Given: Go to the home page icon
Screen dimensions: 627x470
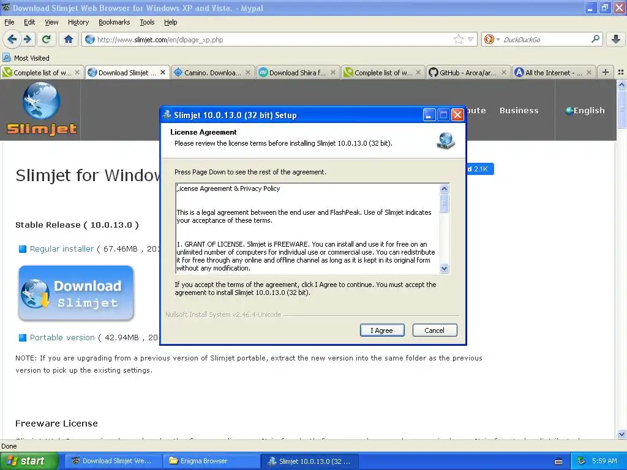Looking at the screenshot, I should coord(69,39).
